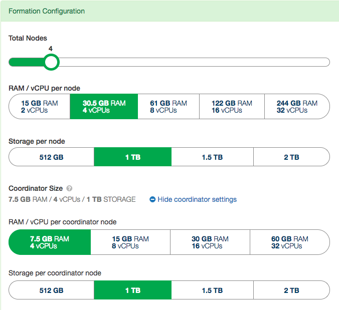Screen dimensions: 339x310
Task: Select 7.5 GB RAM 4 vCPUs coordinator option
Action: (50, 242)
